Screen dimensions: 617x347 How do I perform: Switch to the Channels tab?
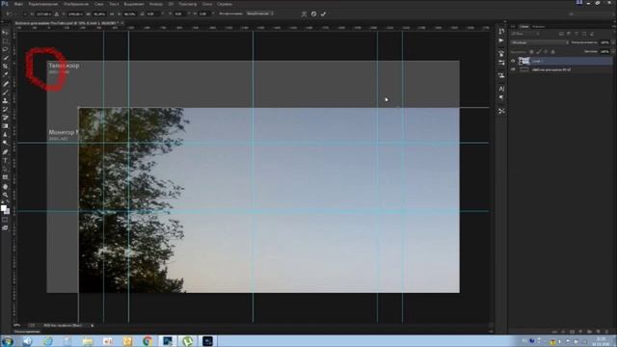pyautogui.click(x=538, y=26)
